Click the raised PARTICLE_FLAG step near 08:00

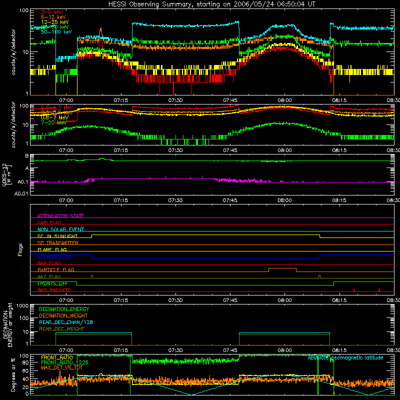(x=282, y=268)
